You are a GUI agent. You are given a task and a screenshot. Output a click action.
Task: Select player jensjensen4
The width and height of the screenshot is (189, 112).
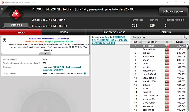149,71
